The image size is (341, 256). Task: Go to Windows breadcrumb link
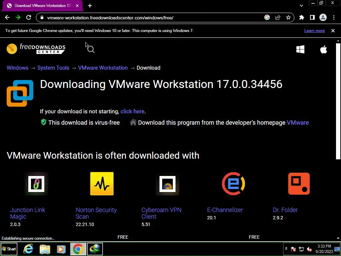click(x=17, y=68)
